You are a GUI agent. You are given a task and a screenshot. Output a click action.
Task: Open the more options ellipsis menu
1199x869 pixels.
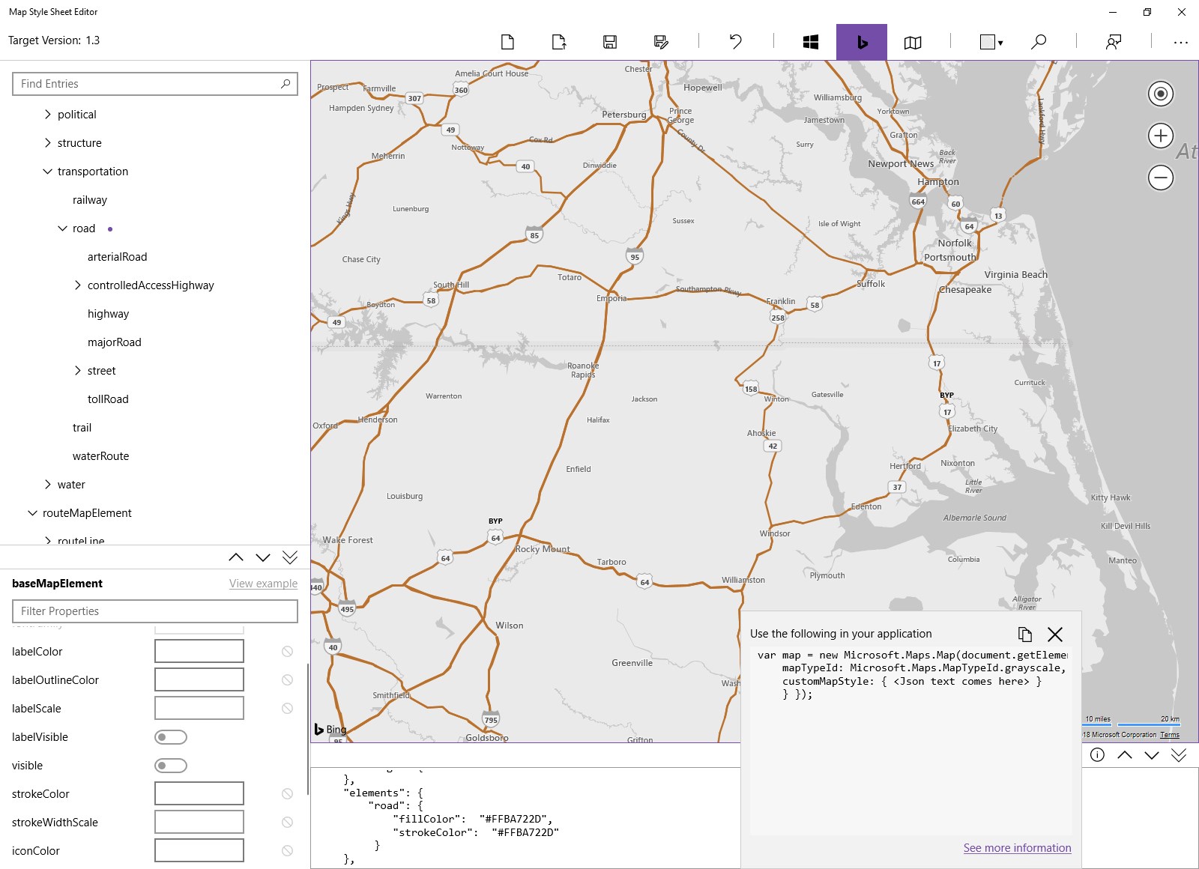(1181, 43)
